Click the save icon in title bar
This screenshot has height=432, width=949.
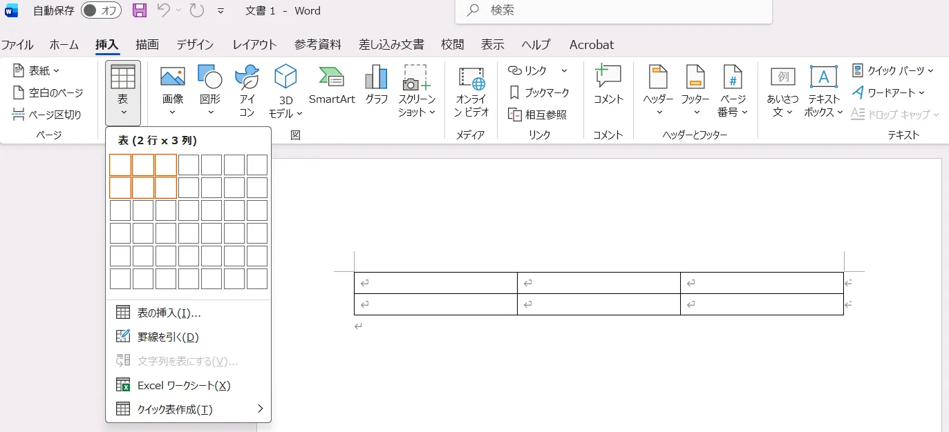coord(140,10)
